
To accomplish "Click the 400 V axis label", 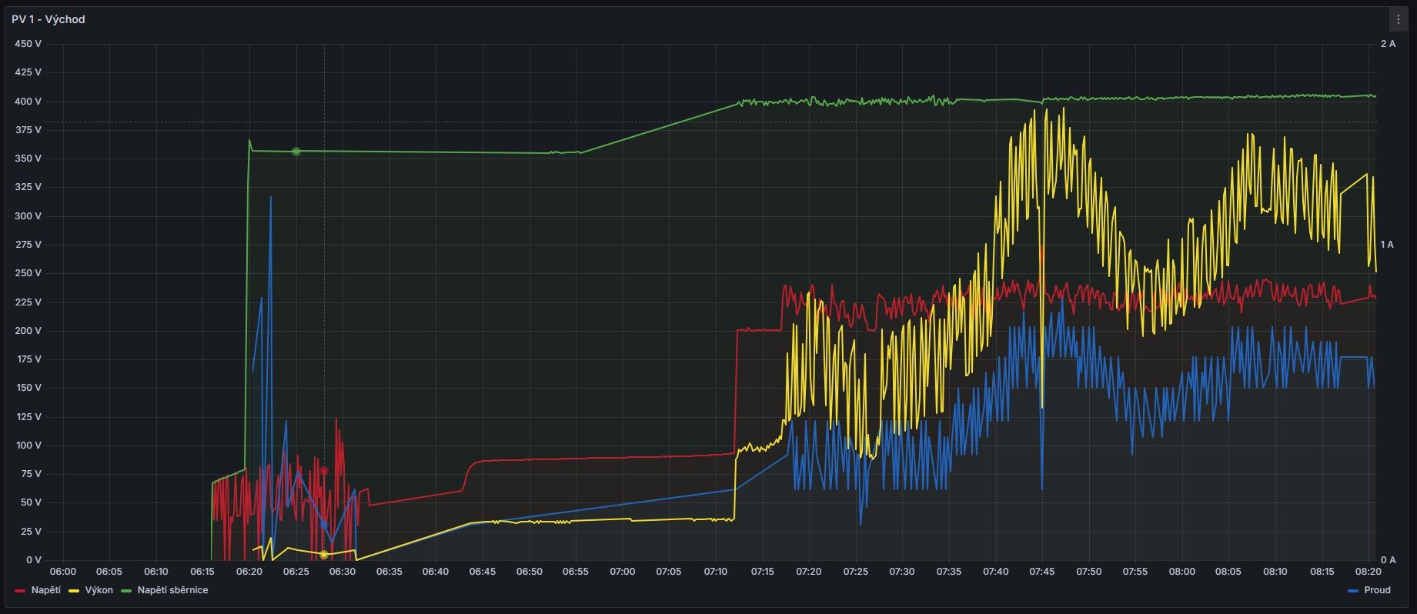I will click(28, 102).
